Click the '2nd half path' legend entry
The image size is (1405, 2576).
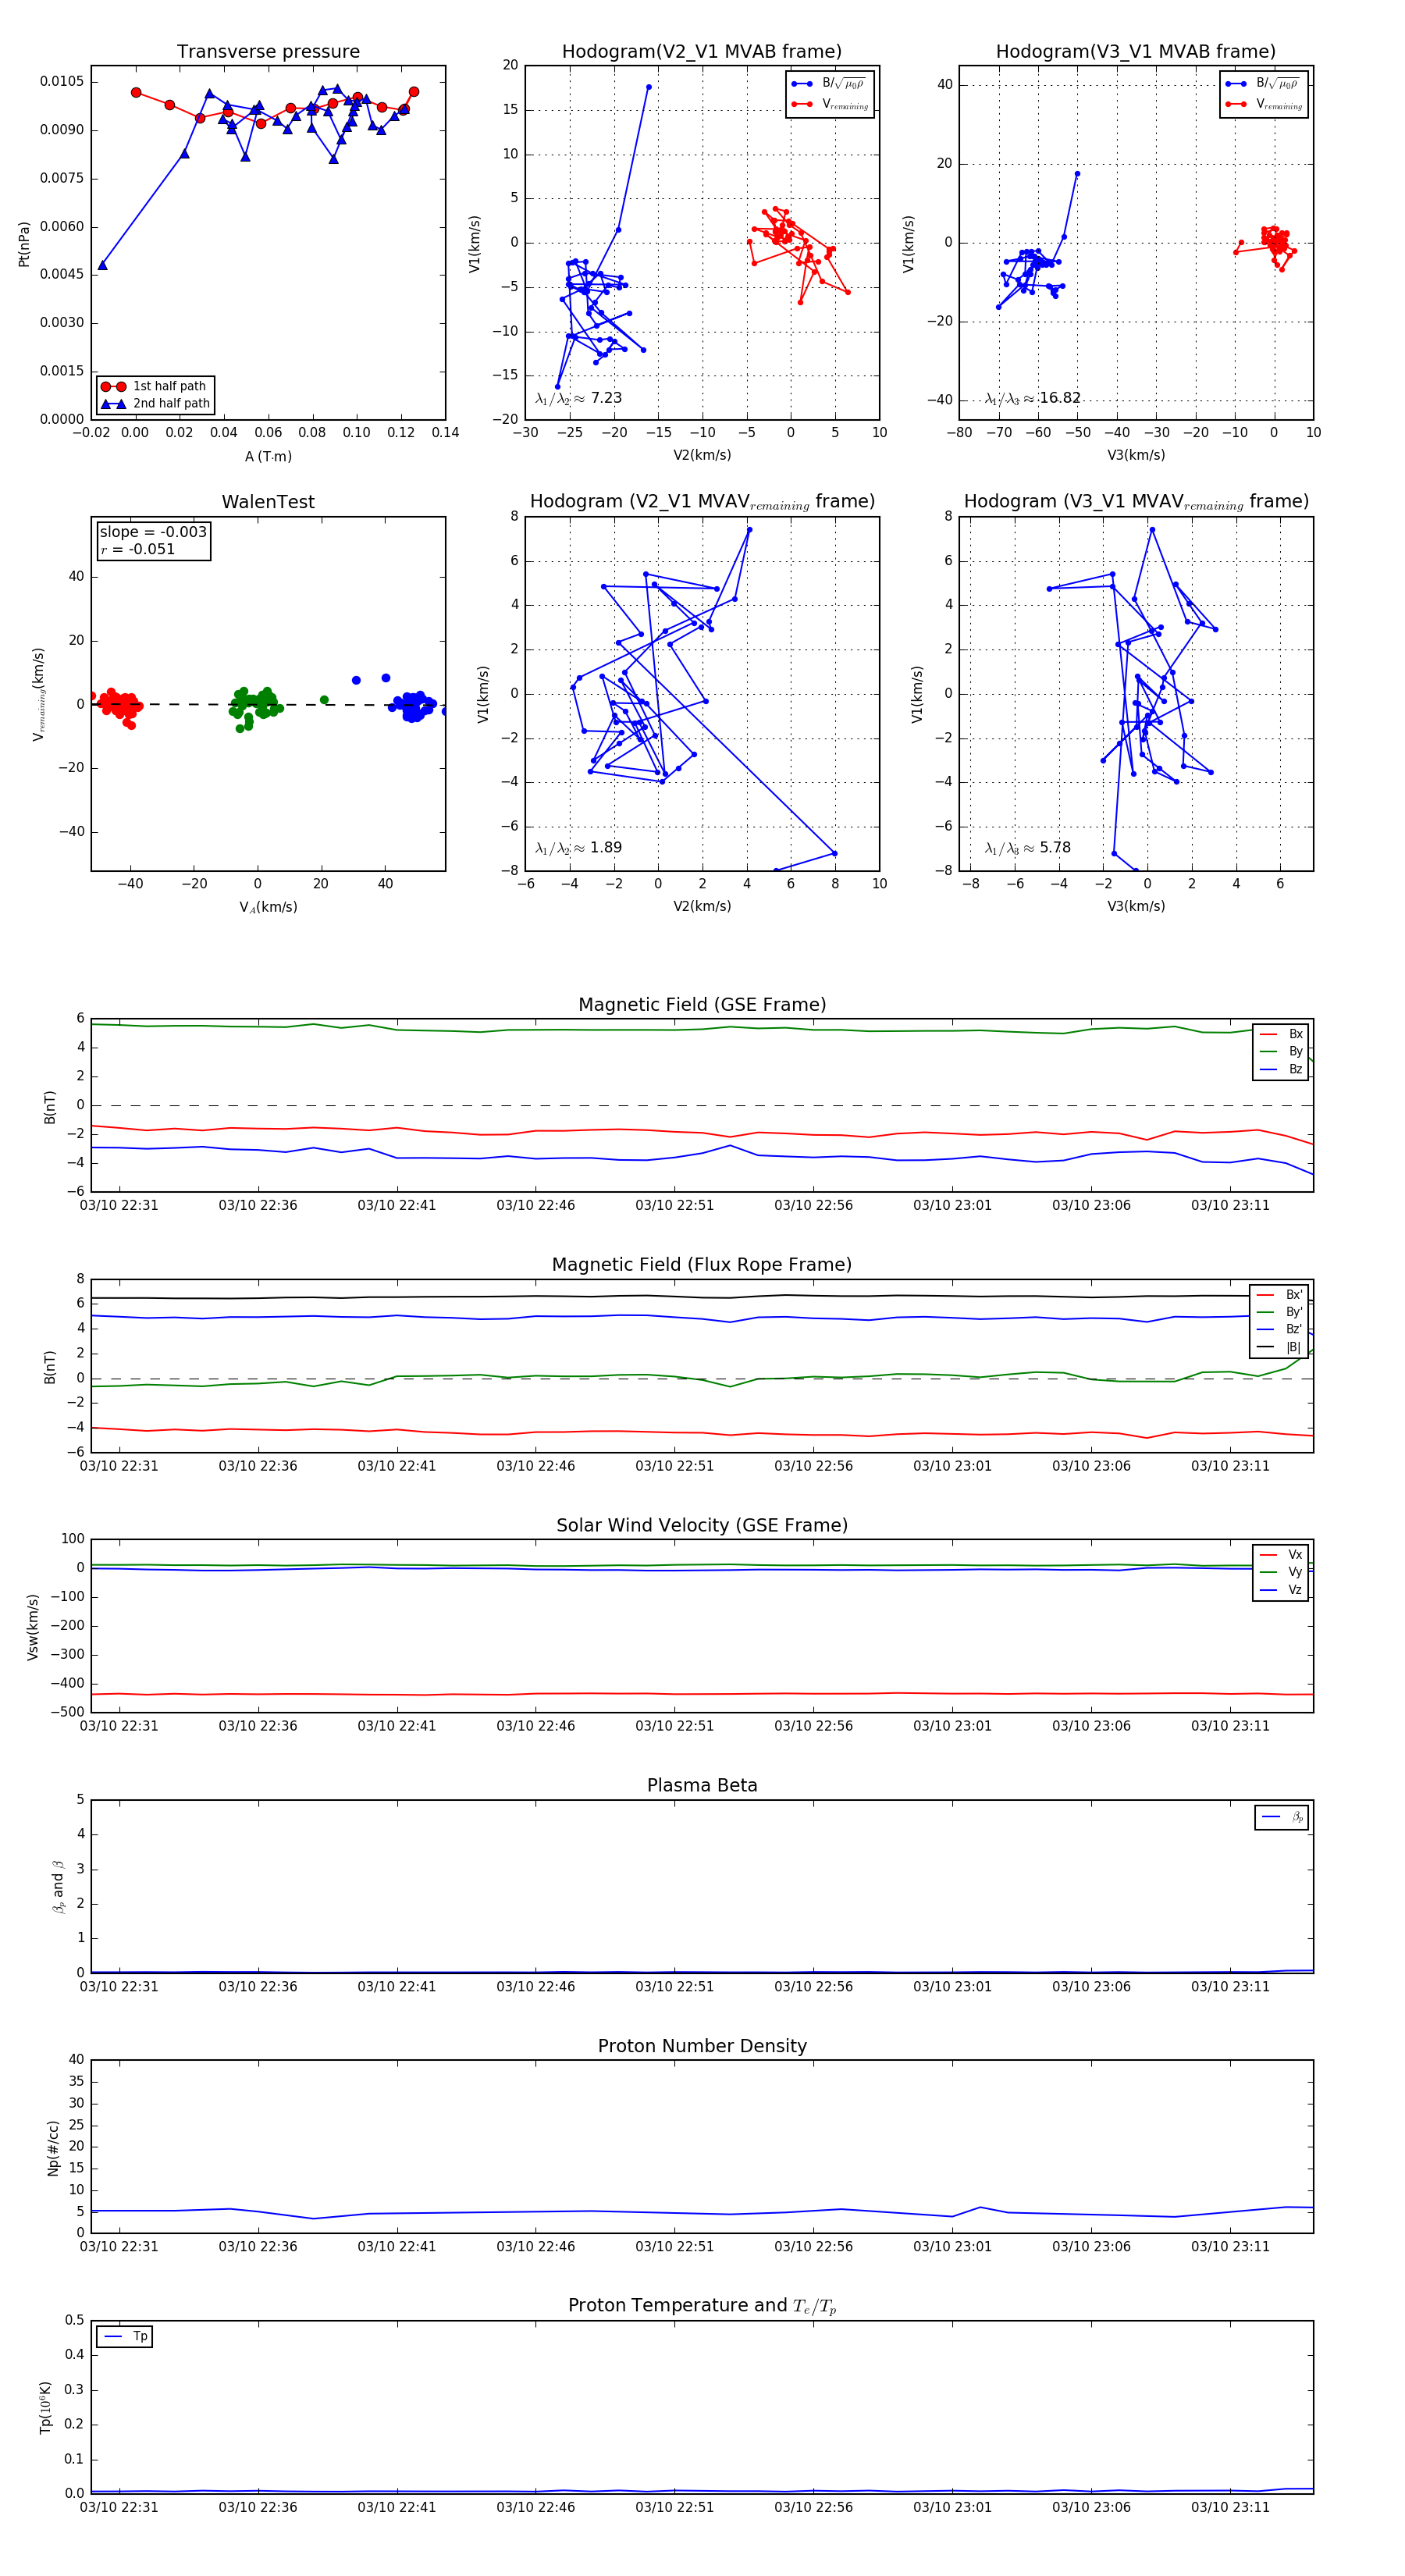click(155, 404)
